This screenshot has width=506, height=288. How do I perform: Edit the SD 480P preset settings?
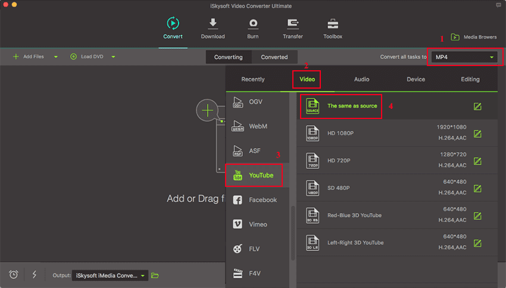[477, 188]
